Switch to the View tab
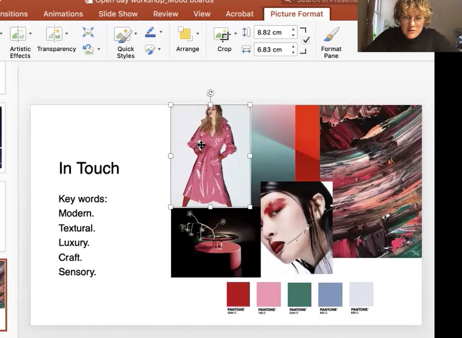Image resolution: width=462 pixels, height=338 pixels. [202, 14]
